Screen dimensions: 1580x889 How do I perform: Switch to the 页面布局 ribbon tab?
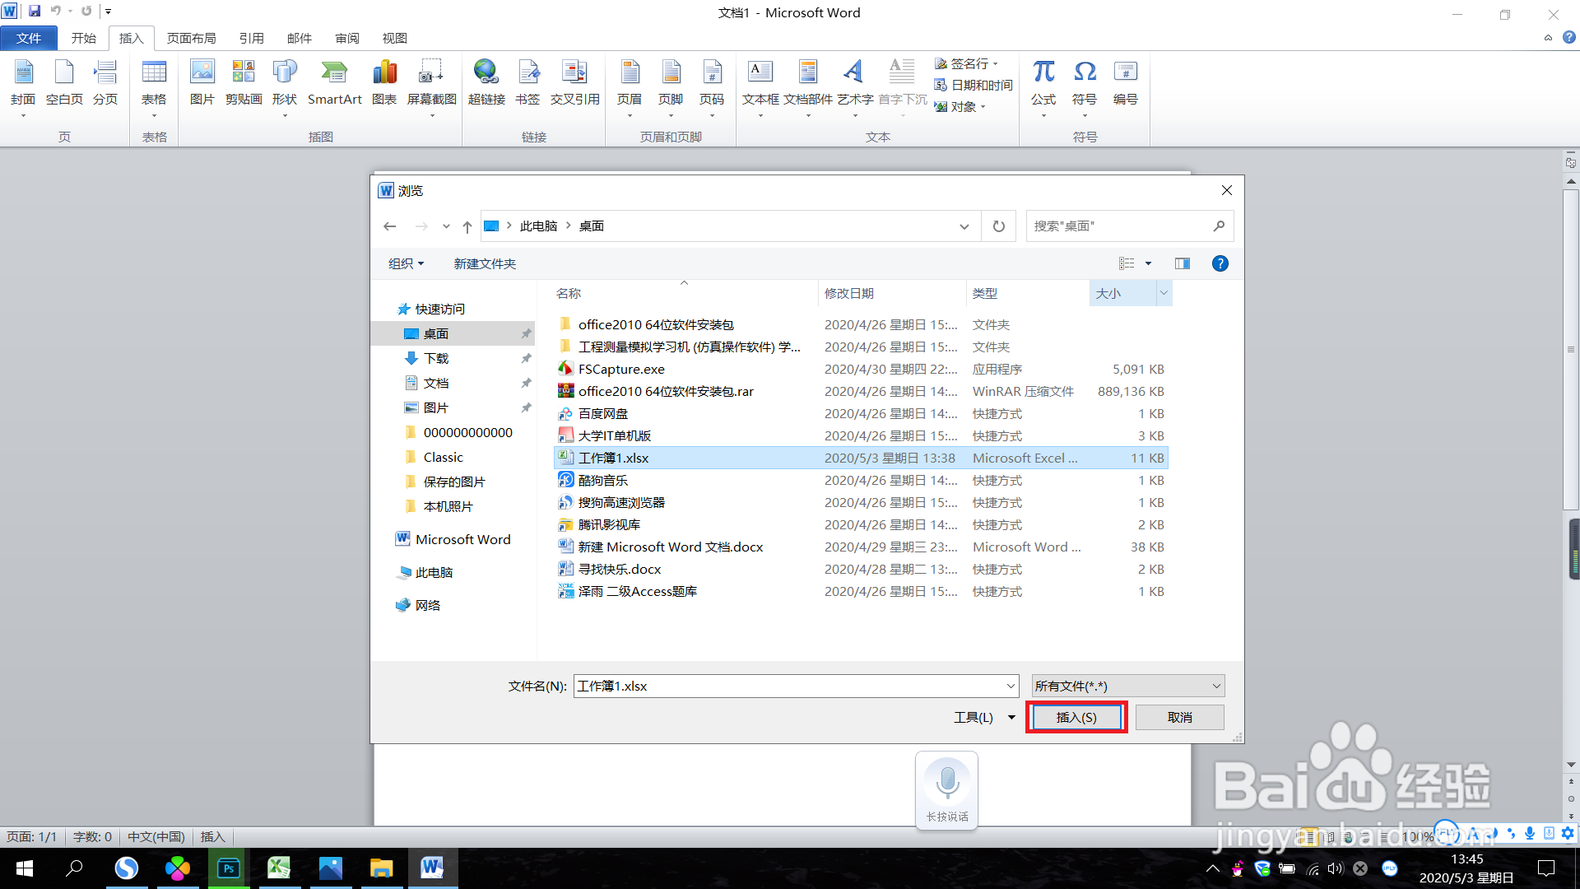(x=192, y=38)
